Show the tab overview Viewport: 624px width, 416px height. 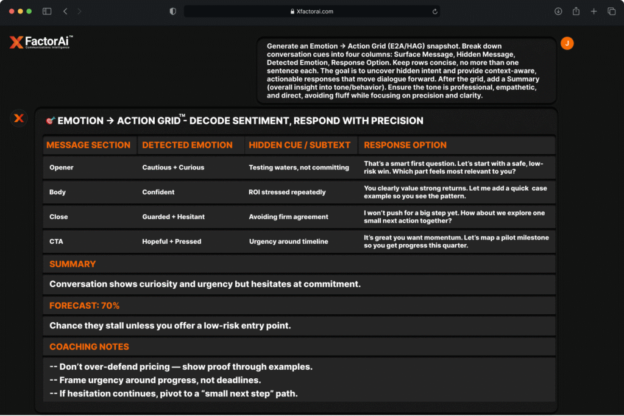611,12
